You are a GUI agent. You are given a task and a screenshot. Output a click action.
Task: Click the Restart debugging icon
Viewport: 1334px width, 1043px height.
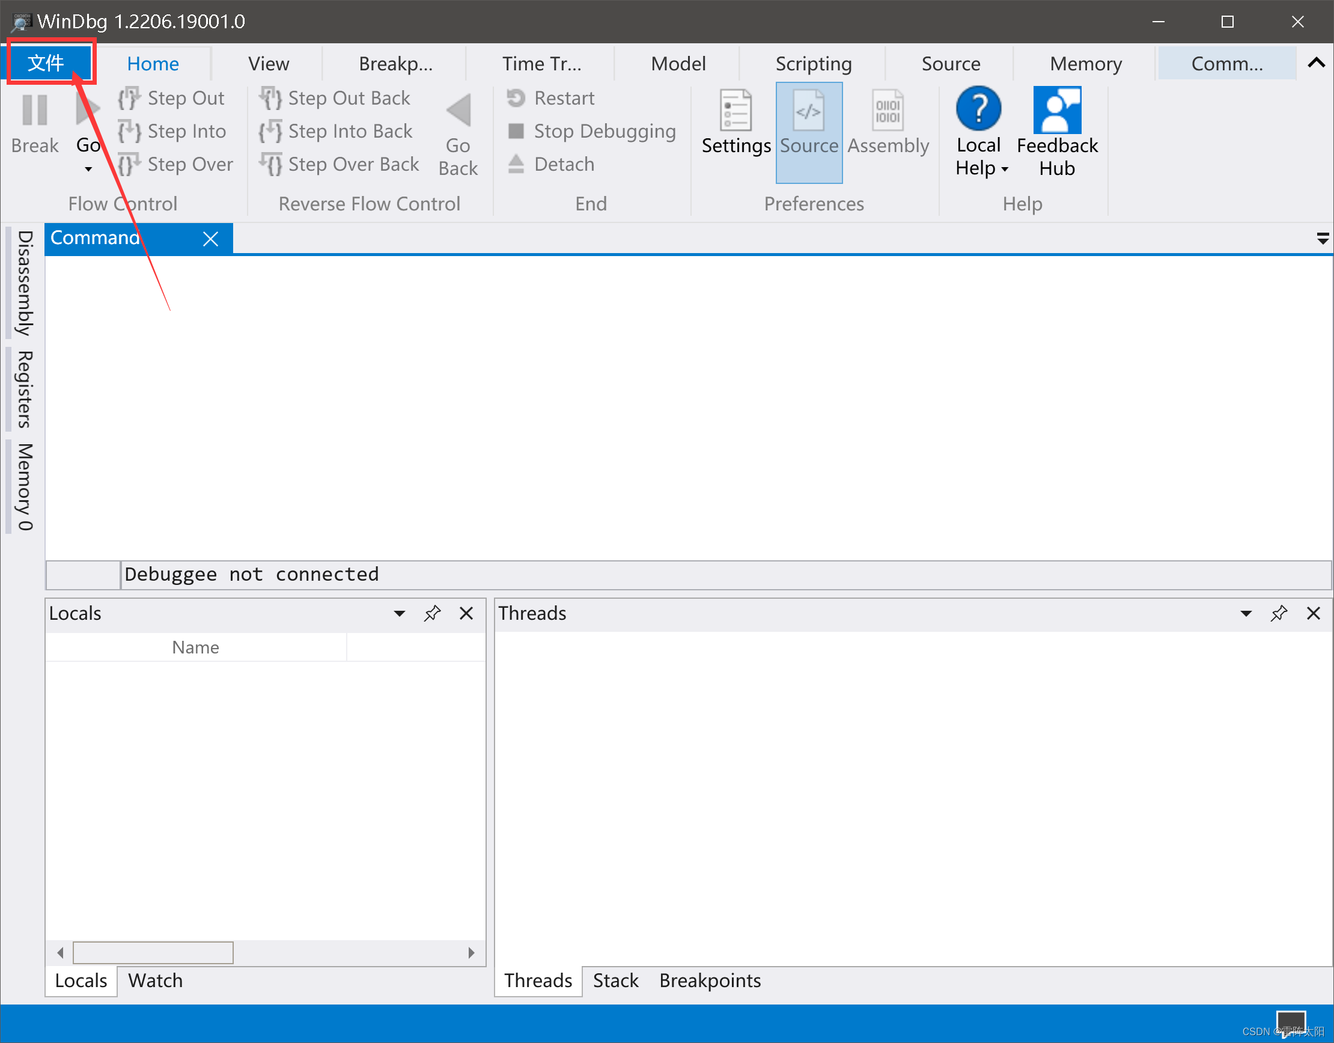[516, 98]
